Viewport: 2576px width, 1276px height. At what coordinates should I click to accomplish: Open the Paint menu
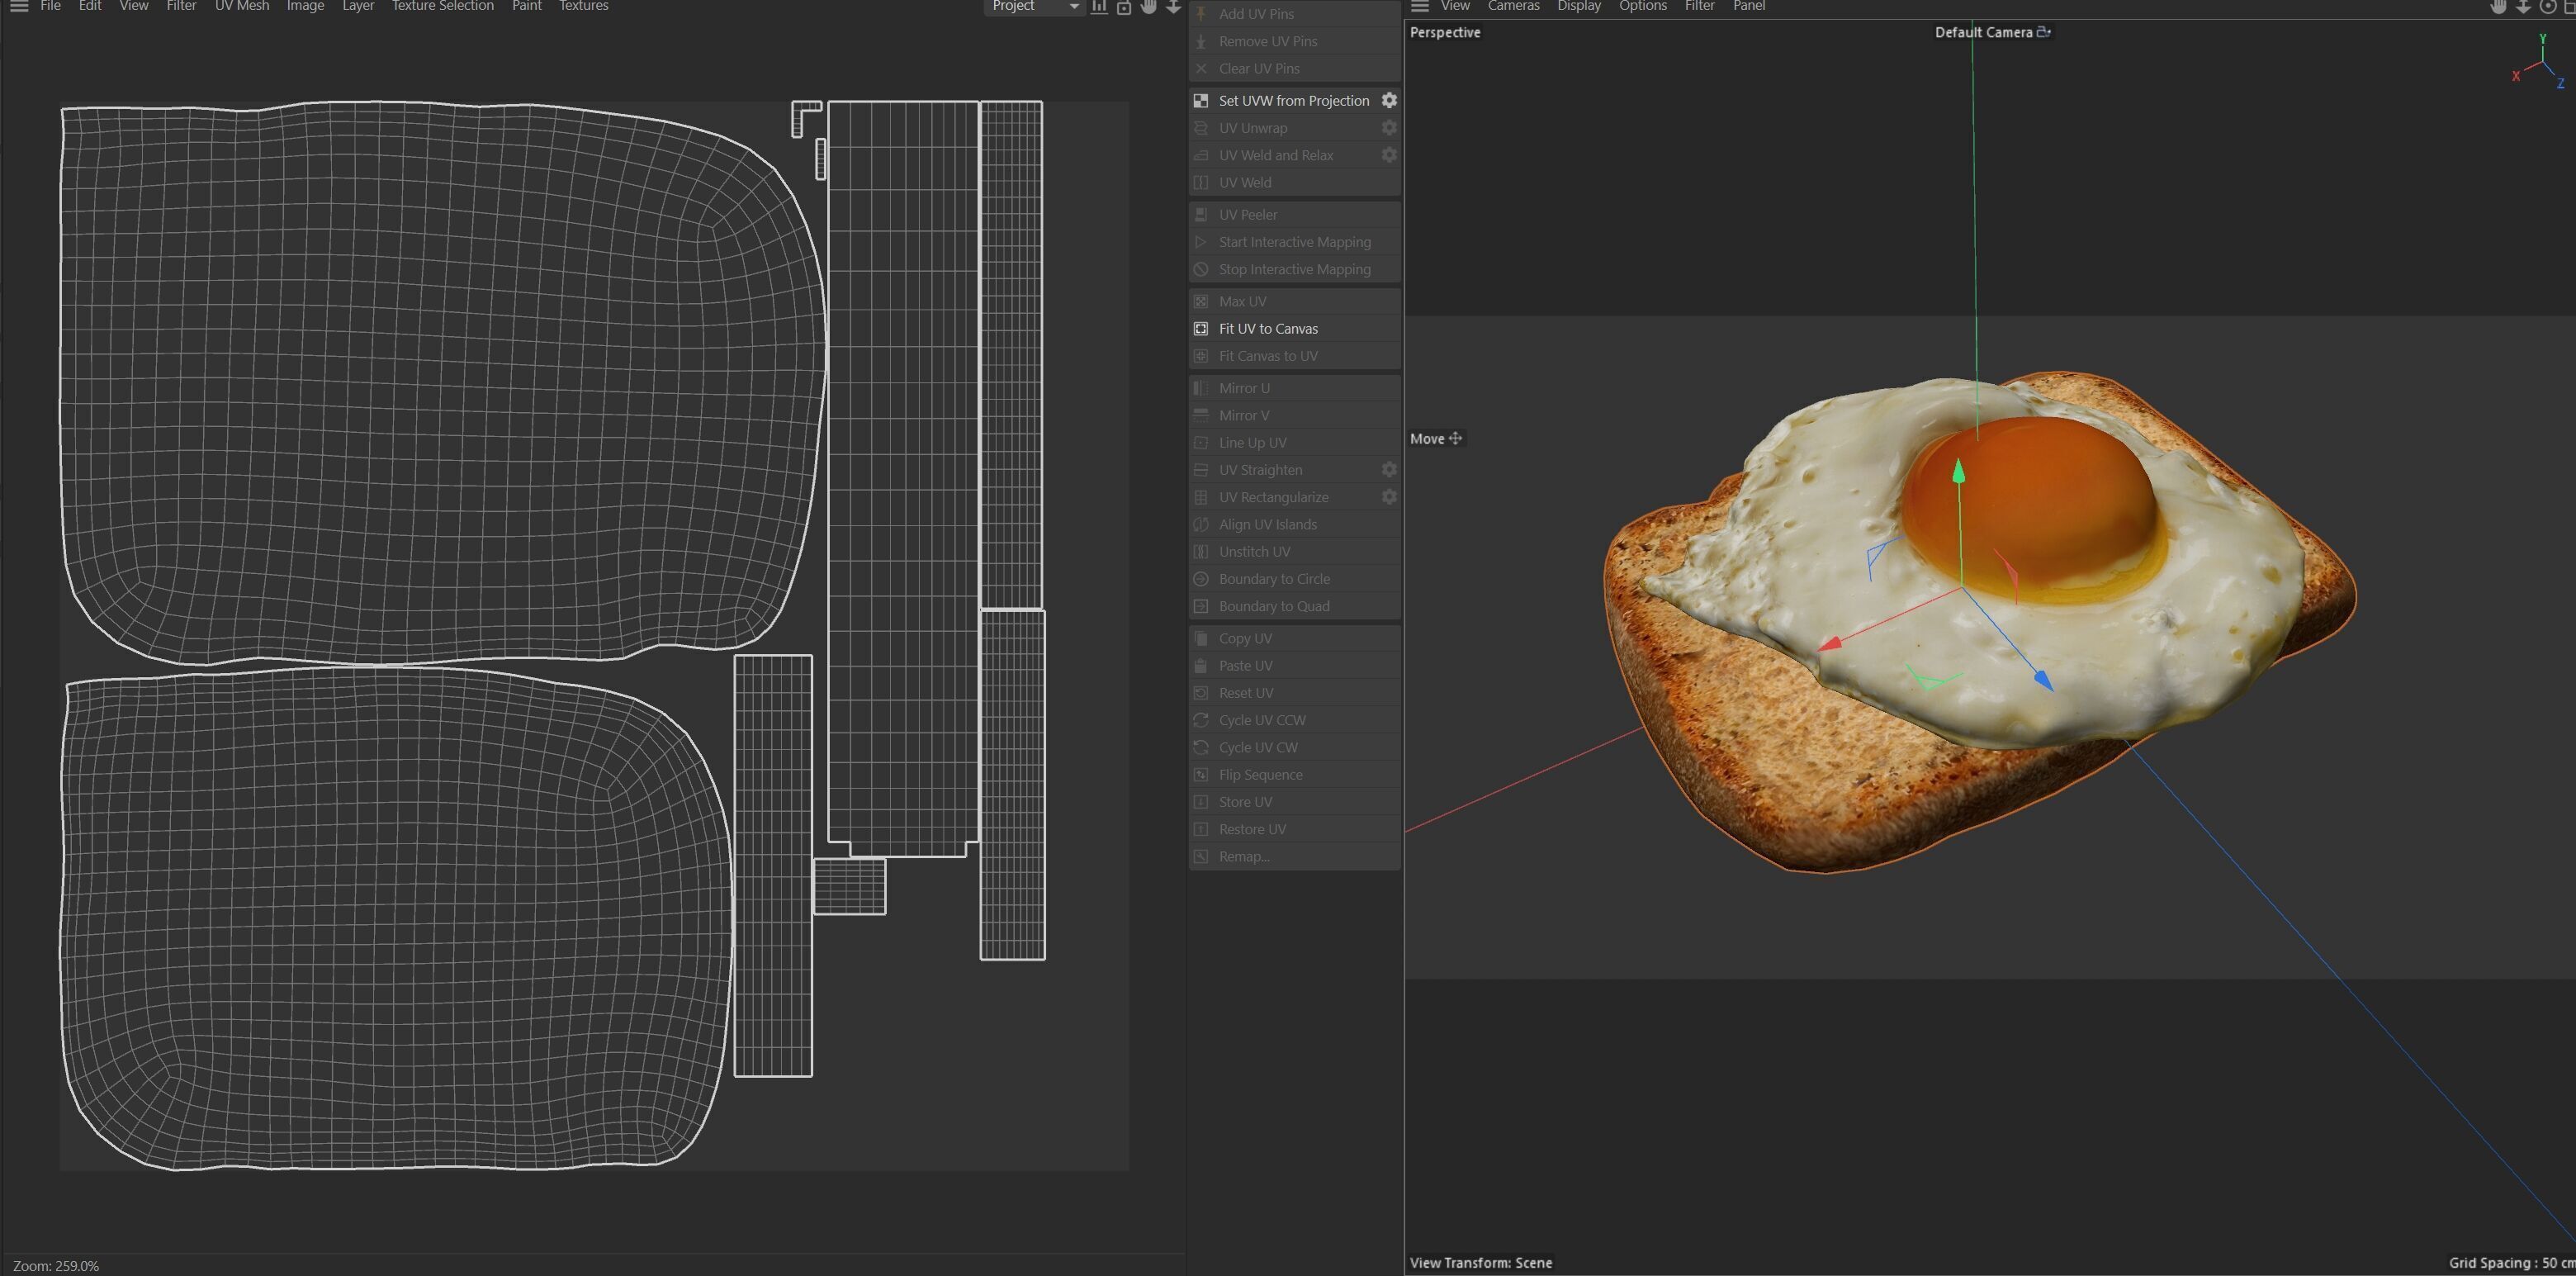coord(526,6)
